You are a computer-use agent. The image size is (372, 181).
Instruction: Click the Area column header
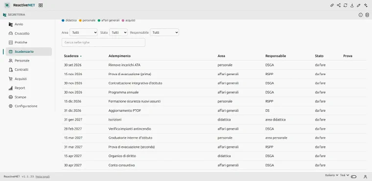(x=221, y=56)
